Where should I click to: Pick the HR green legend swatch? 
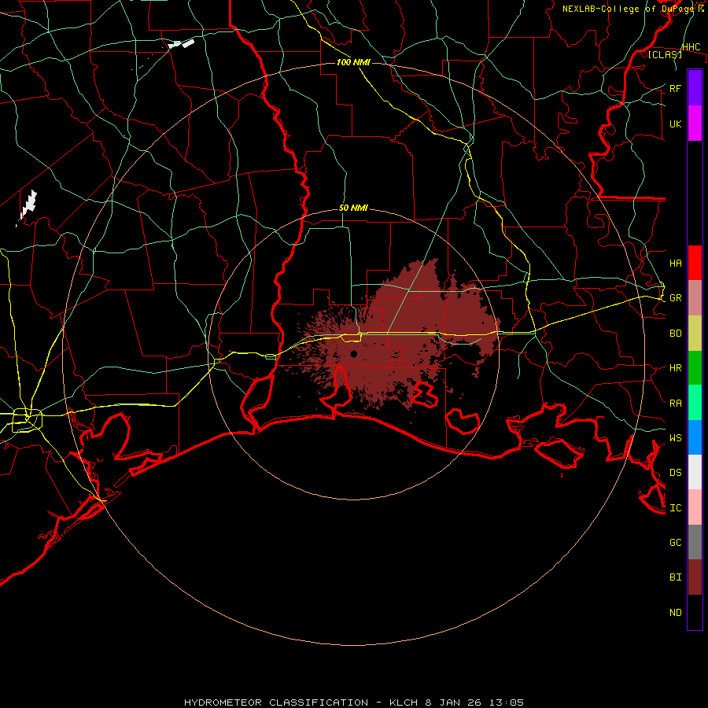tap(695, 368)
